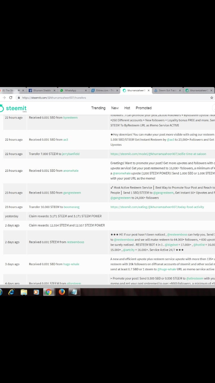The width and height of the screenshot is (215, 383).
Task: Open the New posts feed
Action: click(x=115, y=108)
